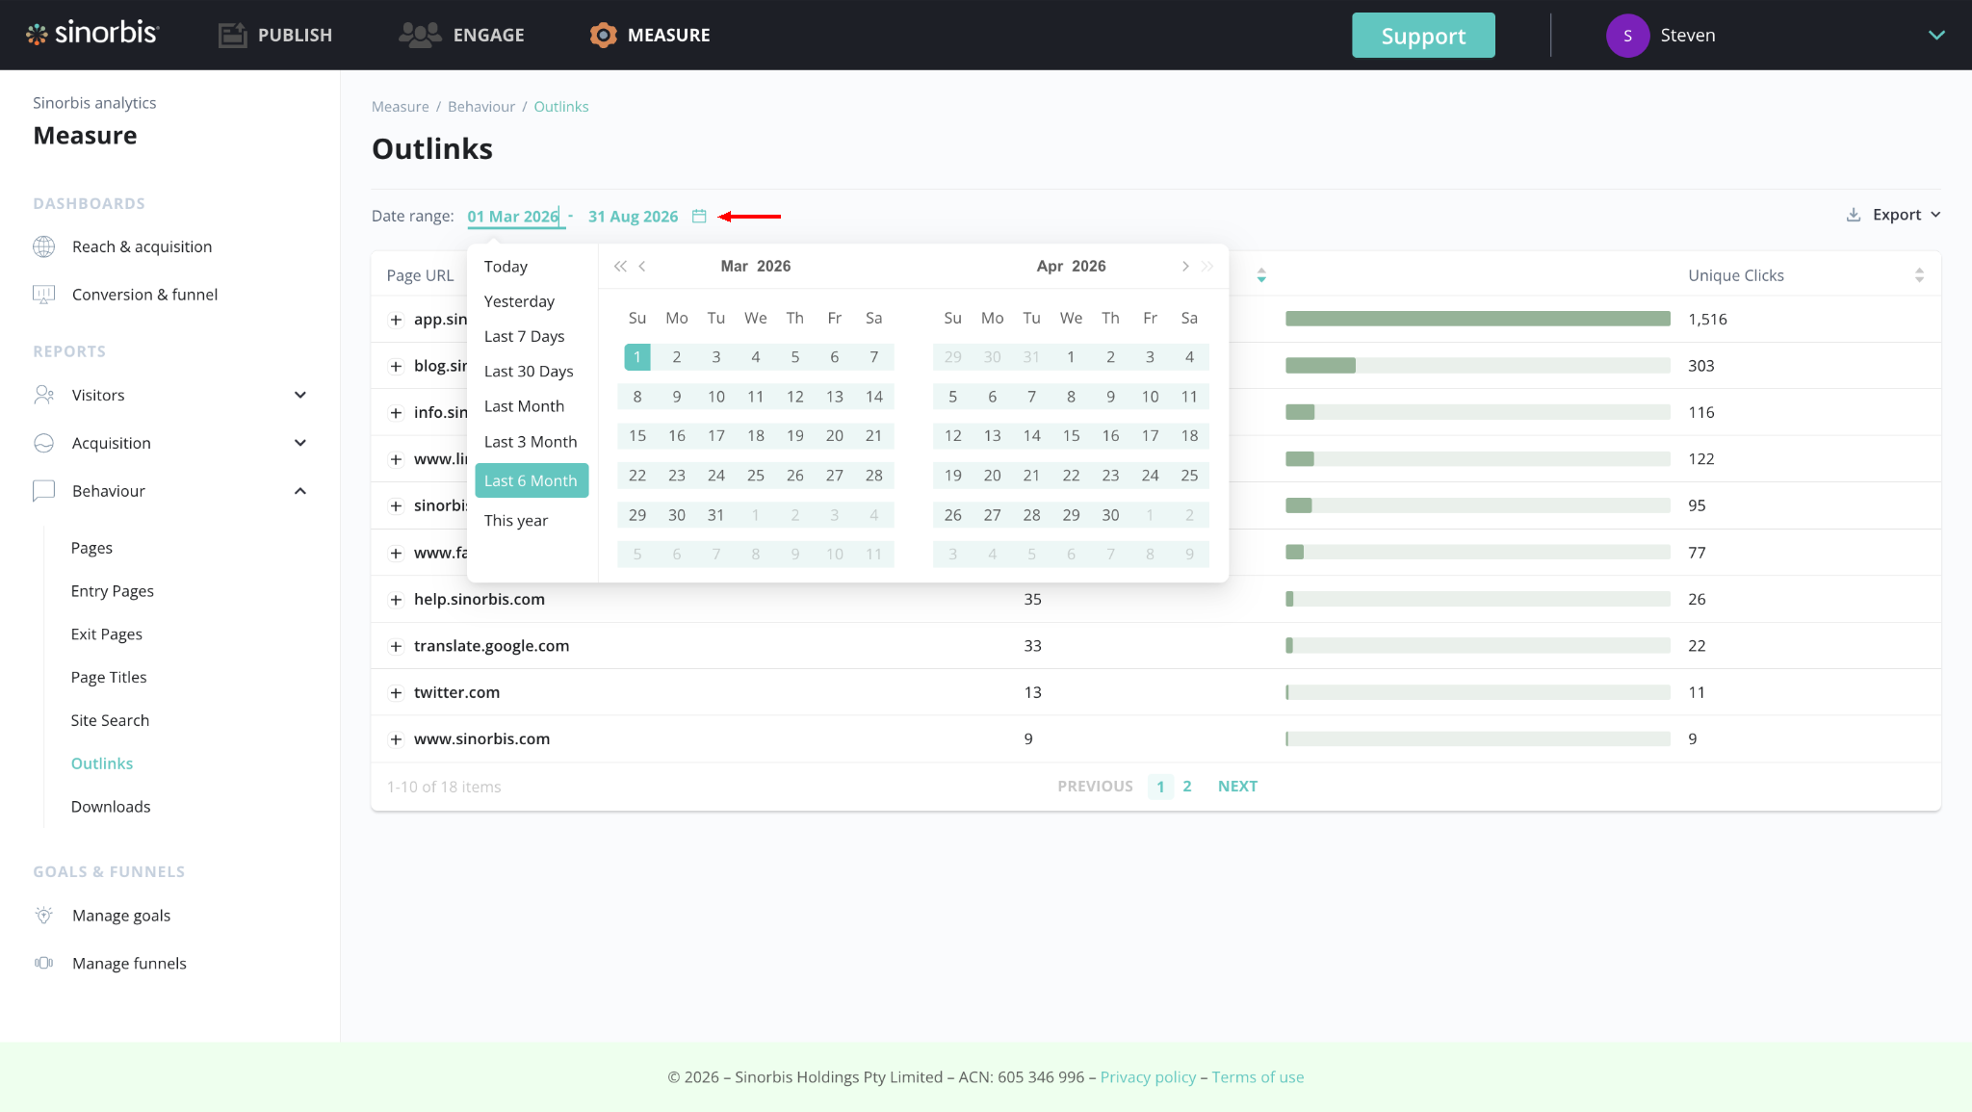The width and height of the screenshot is (1972, 1112).
Task: Open the Export dropdown
Action: coord(1907,215)
